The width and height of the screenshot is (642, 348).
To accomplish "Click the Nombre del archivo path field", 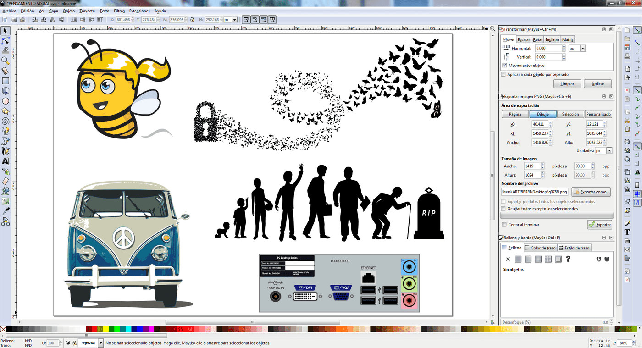I will (535, 192).
